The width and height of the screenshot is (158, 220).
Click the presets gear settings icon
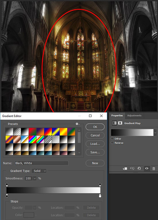click(x=77, y=124)
